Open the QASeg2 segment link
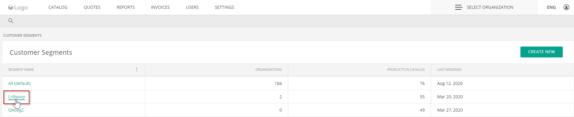This screenshot has width=574, height=117. pos(16,110)
